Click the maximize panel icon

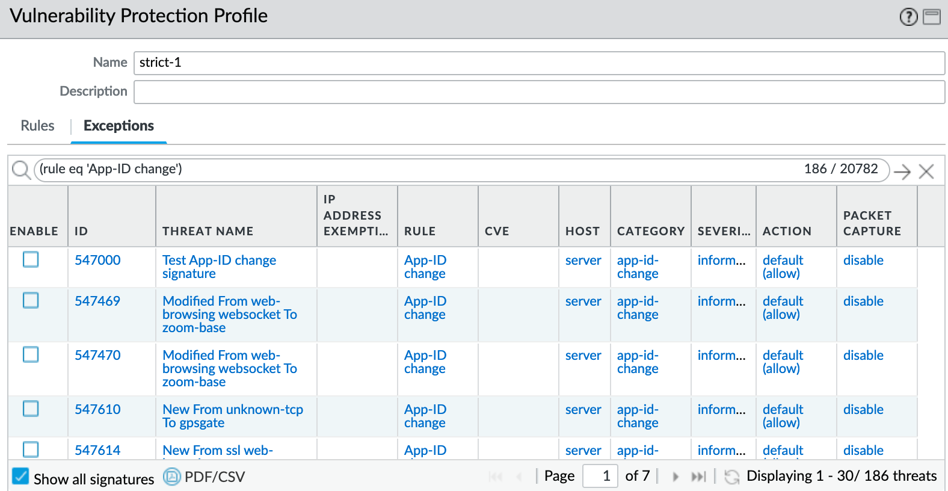click(932, 17)
